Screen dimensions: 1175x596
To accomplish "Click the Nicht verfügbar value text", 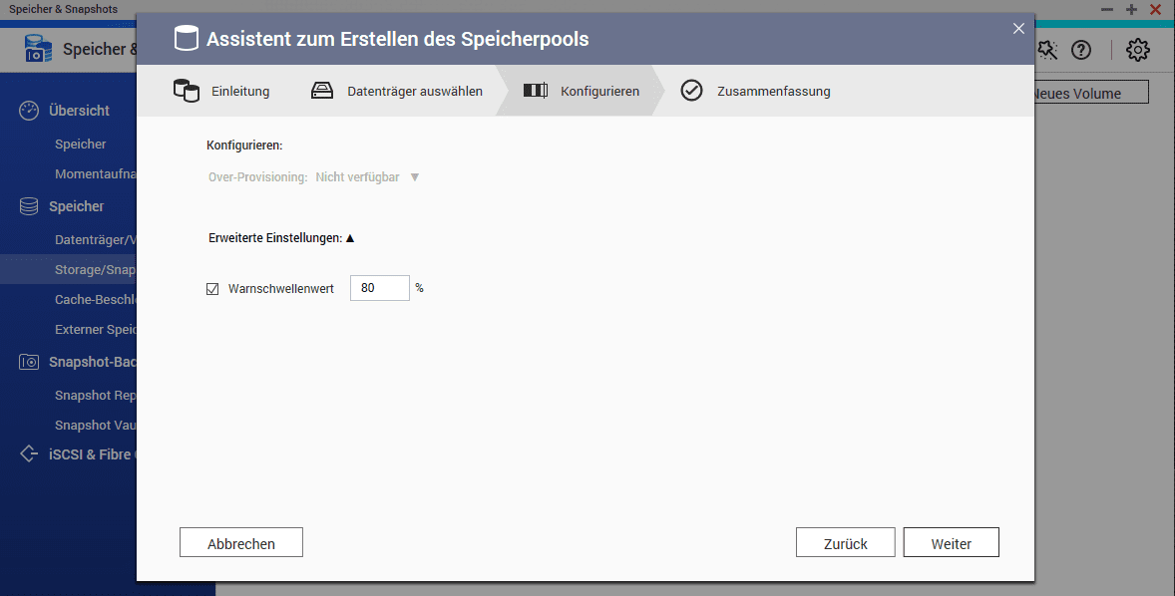I will click(x=357, y=177).
